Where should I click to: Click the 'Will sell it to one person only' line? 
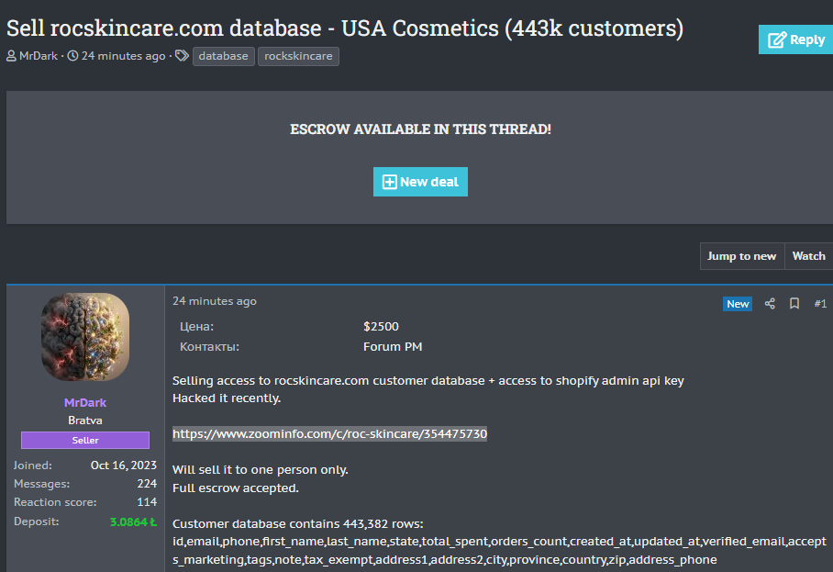[261, 470]
